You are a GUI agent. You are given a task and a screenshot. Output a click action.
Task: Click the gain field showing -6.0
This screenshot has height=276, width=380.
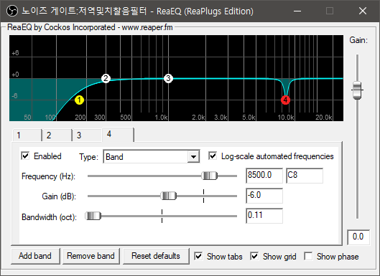point(264,196)
